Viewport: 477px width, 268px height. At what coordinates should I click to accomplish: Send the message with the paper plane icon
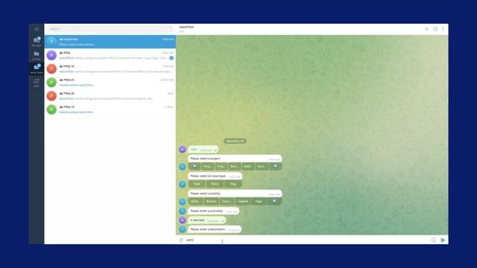coord(443,240)
